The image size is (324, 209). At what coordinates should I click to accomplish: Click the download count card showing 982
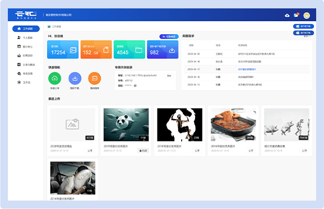coord(163,49)
